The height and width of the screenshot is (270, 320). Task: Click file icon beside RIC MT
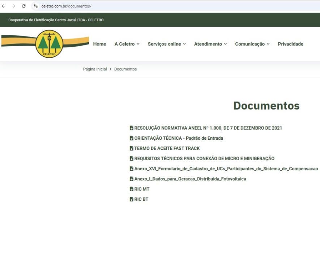(131, 189)
